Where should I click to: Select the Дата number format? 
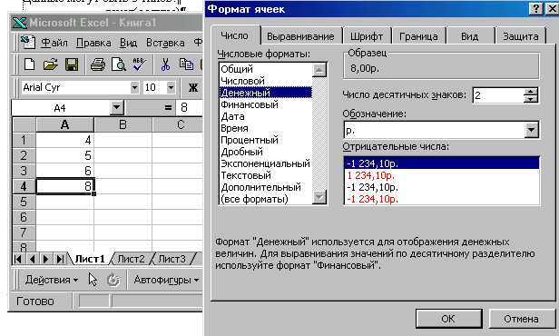coord(266,116)
